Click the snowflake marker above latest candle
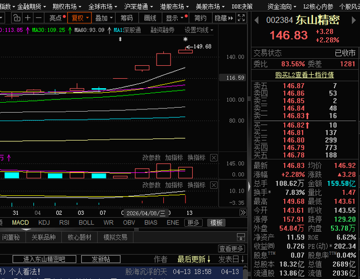 coord(185,39)
